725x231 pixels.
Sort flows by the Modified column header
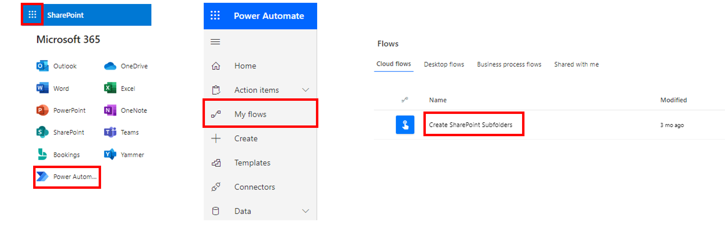(x=673, y=100)
